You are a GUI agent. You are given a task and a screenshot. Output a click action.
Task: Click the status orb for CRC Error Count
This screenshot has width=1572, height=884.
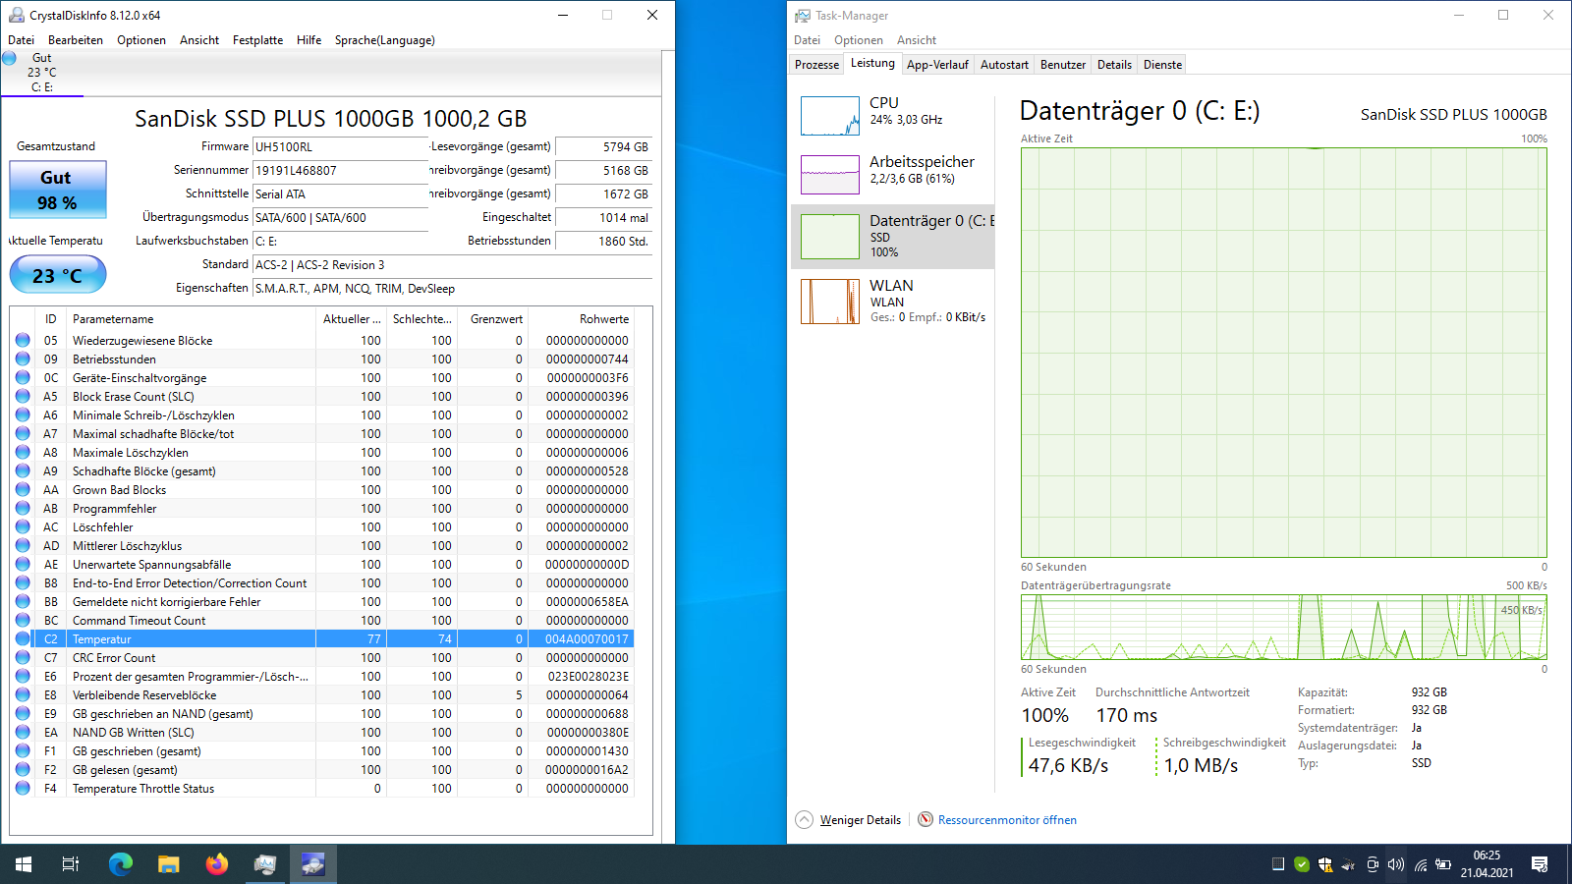click(x=23, y=657)
